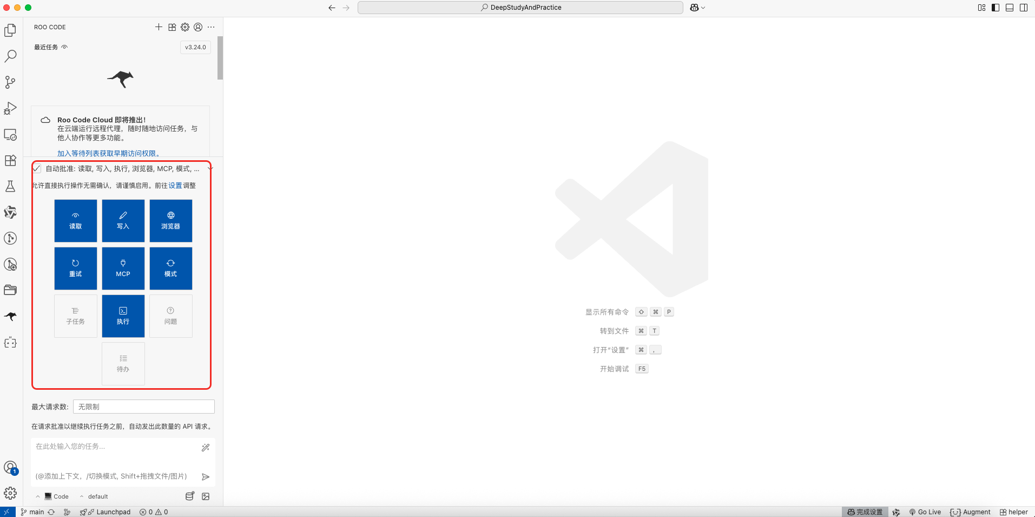Add an image to the task input
1035x517 pixels.
pyautogui.click(x=206, y=496)
